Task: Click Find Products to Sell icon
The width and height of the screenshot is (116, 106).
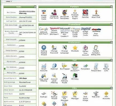Action: point(75,11)
